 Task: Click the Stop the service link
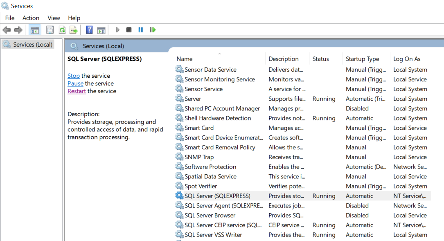74,76
